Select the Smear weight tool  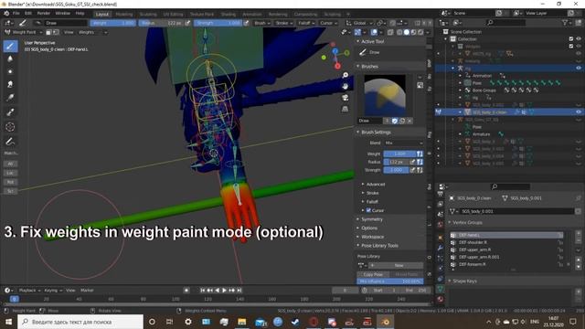pos(10,84)
